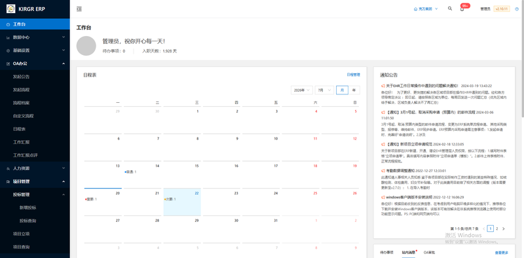Open 次要: 1 event on day 22
The width and height of the screenshot is (524, 258).
tap(170, 199)
